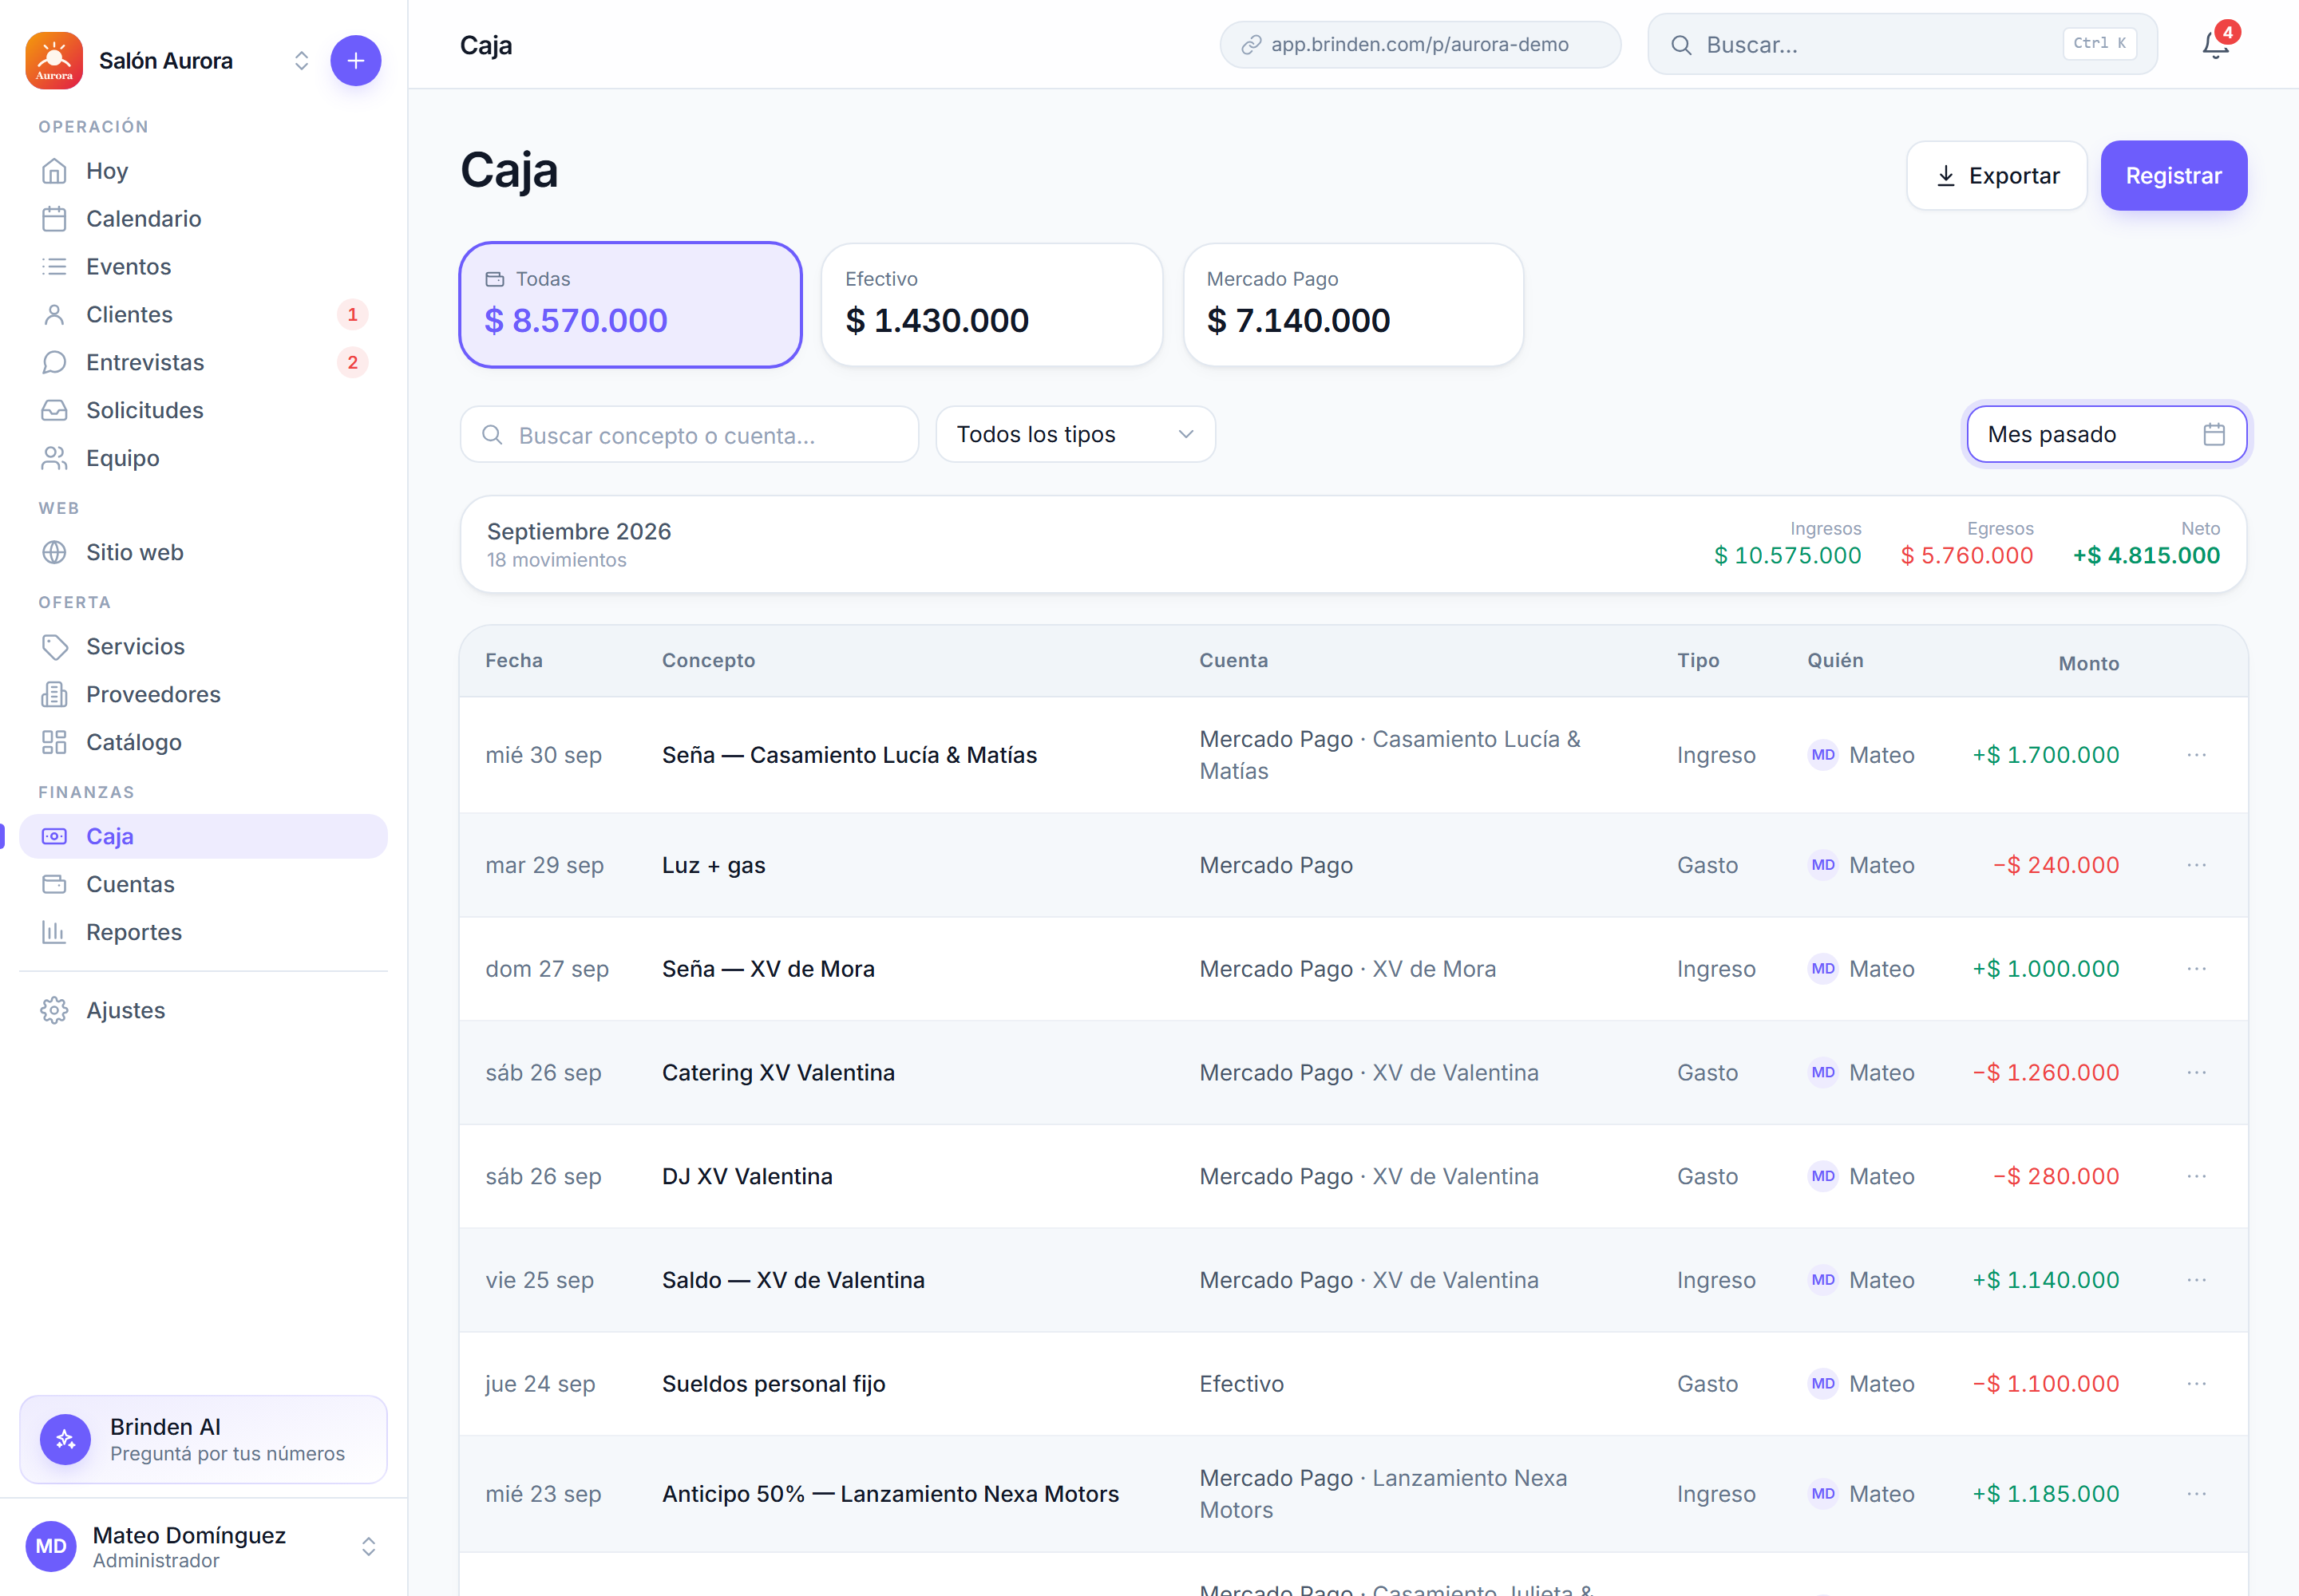This screenshot has height=1596, width=2299.
Task: Open Entrevistas in sidebar
Action: click(203, 363)
